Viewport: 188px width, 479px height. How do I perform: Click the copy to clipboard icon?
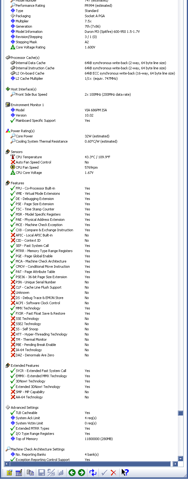pos(30,473)
